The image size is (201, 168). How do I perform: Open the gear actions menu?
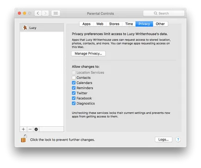36,129
